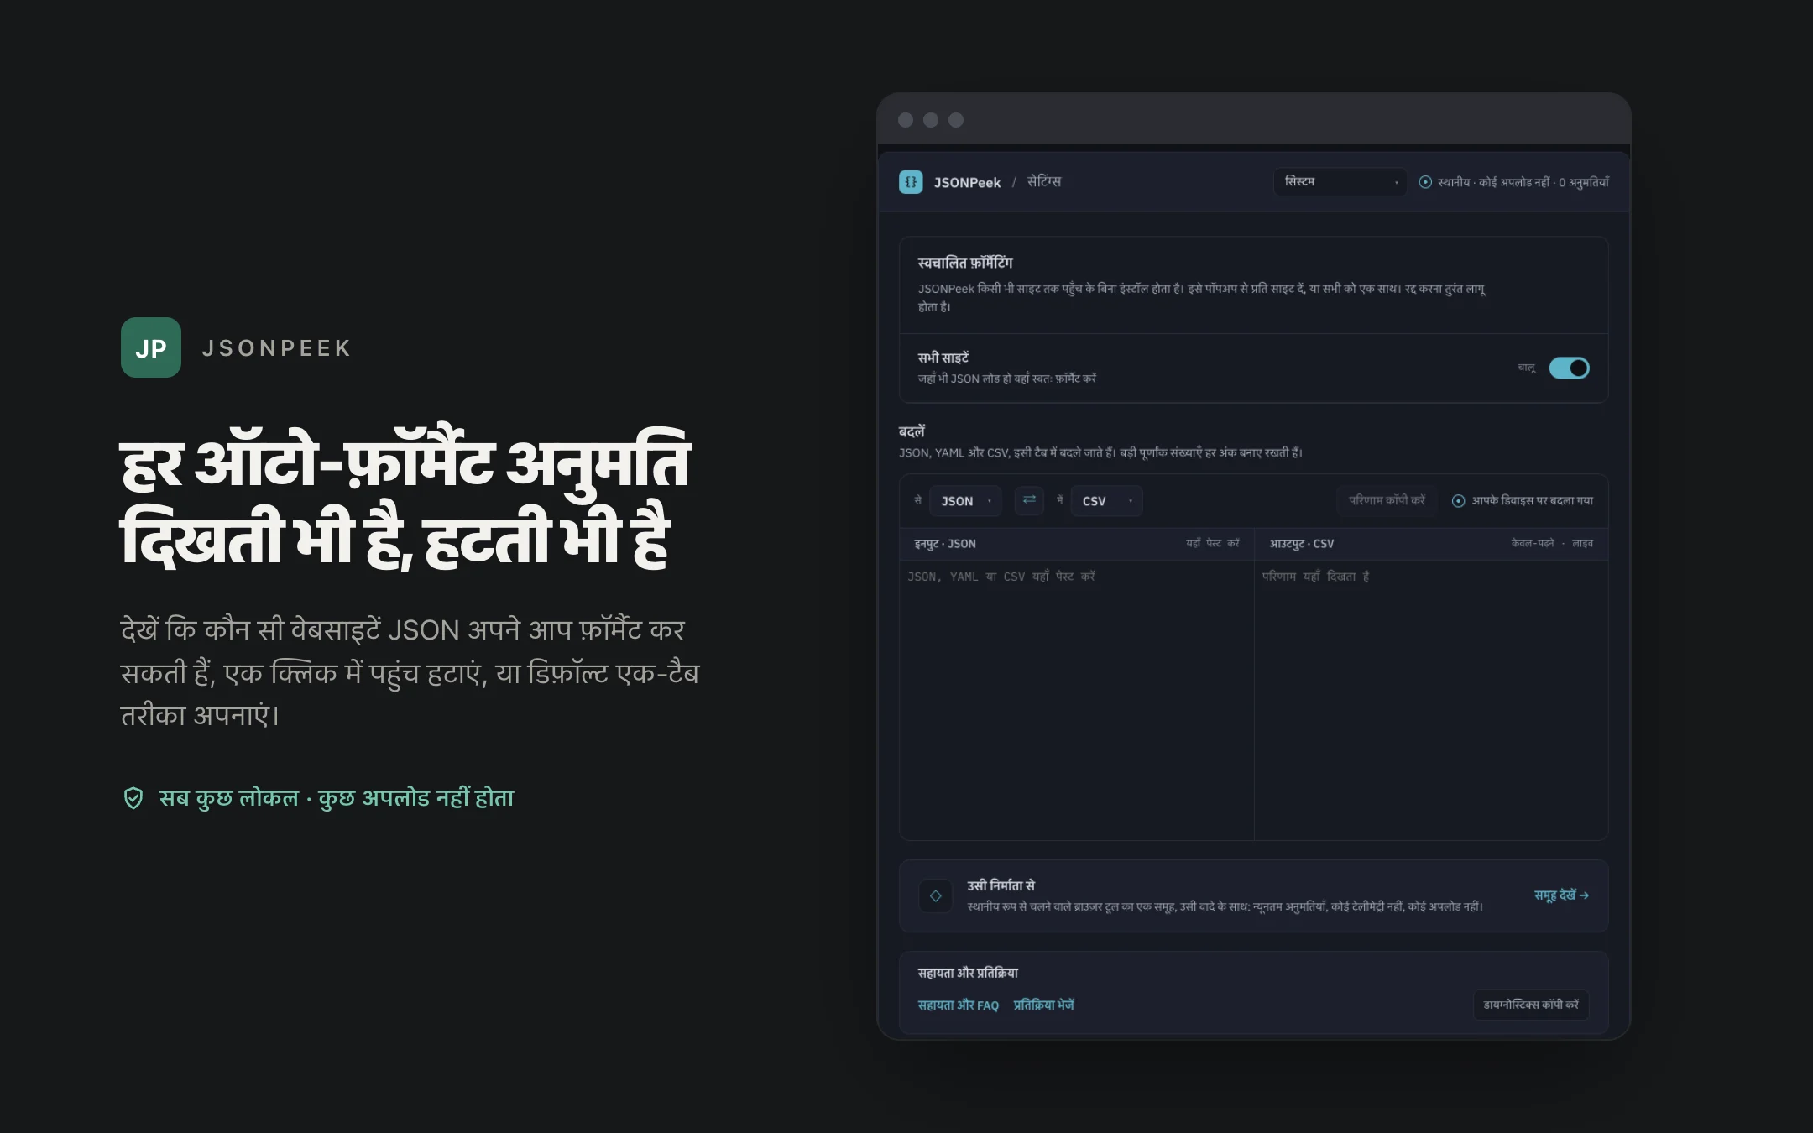The width and height of the screenshot is (1813, 1133).
Task: Click the 'चालू' label next to the switch
Action: tap(1527, 368)
